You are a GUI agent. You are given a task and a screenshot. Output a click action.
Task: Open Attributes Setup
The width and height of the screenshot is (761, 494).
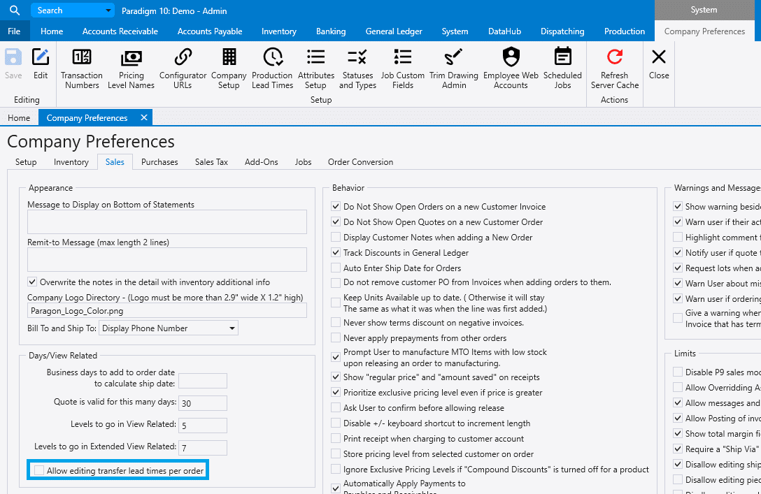(316, 68)
